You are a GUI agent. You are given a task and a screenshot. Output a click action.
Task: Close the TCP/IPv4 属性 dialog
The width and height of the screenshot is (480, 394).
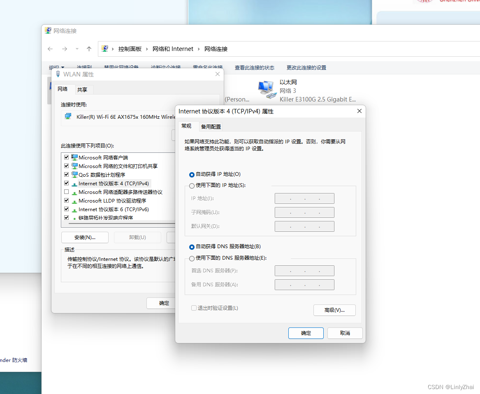359,111
